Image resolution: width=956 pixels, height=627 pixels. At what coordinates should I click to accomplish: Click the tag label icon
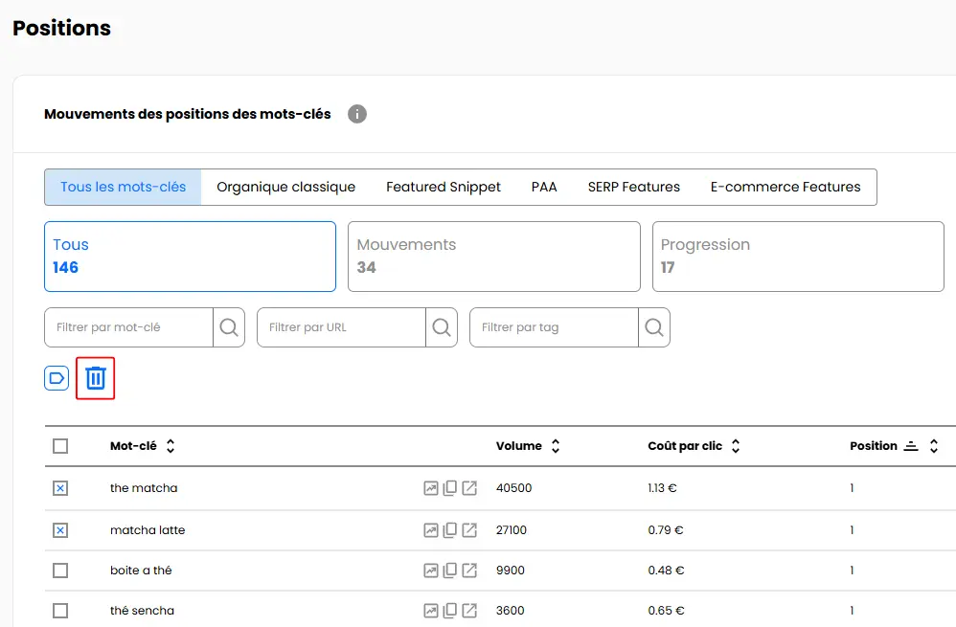tap(57, 378)
